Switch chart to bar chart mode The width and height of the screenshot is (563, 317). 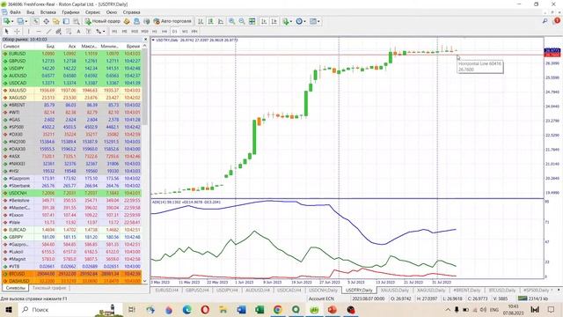(201, 21)
